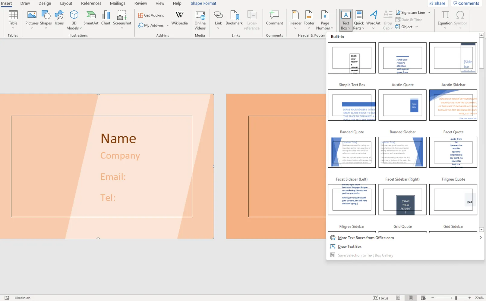
Task: Click the Ukrainian language indicator
Action: tap(23, 298)
